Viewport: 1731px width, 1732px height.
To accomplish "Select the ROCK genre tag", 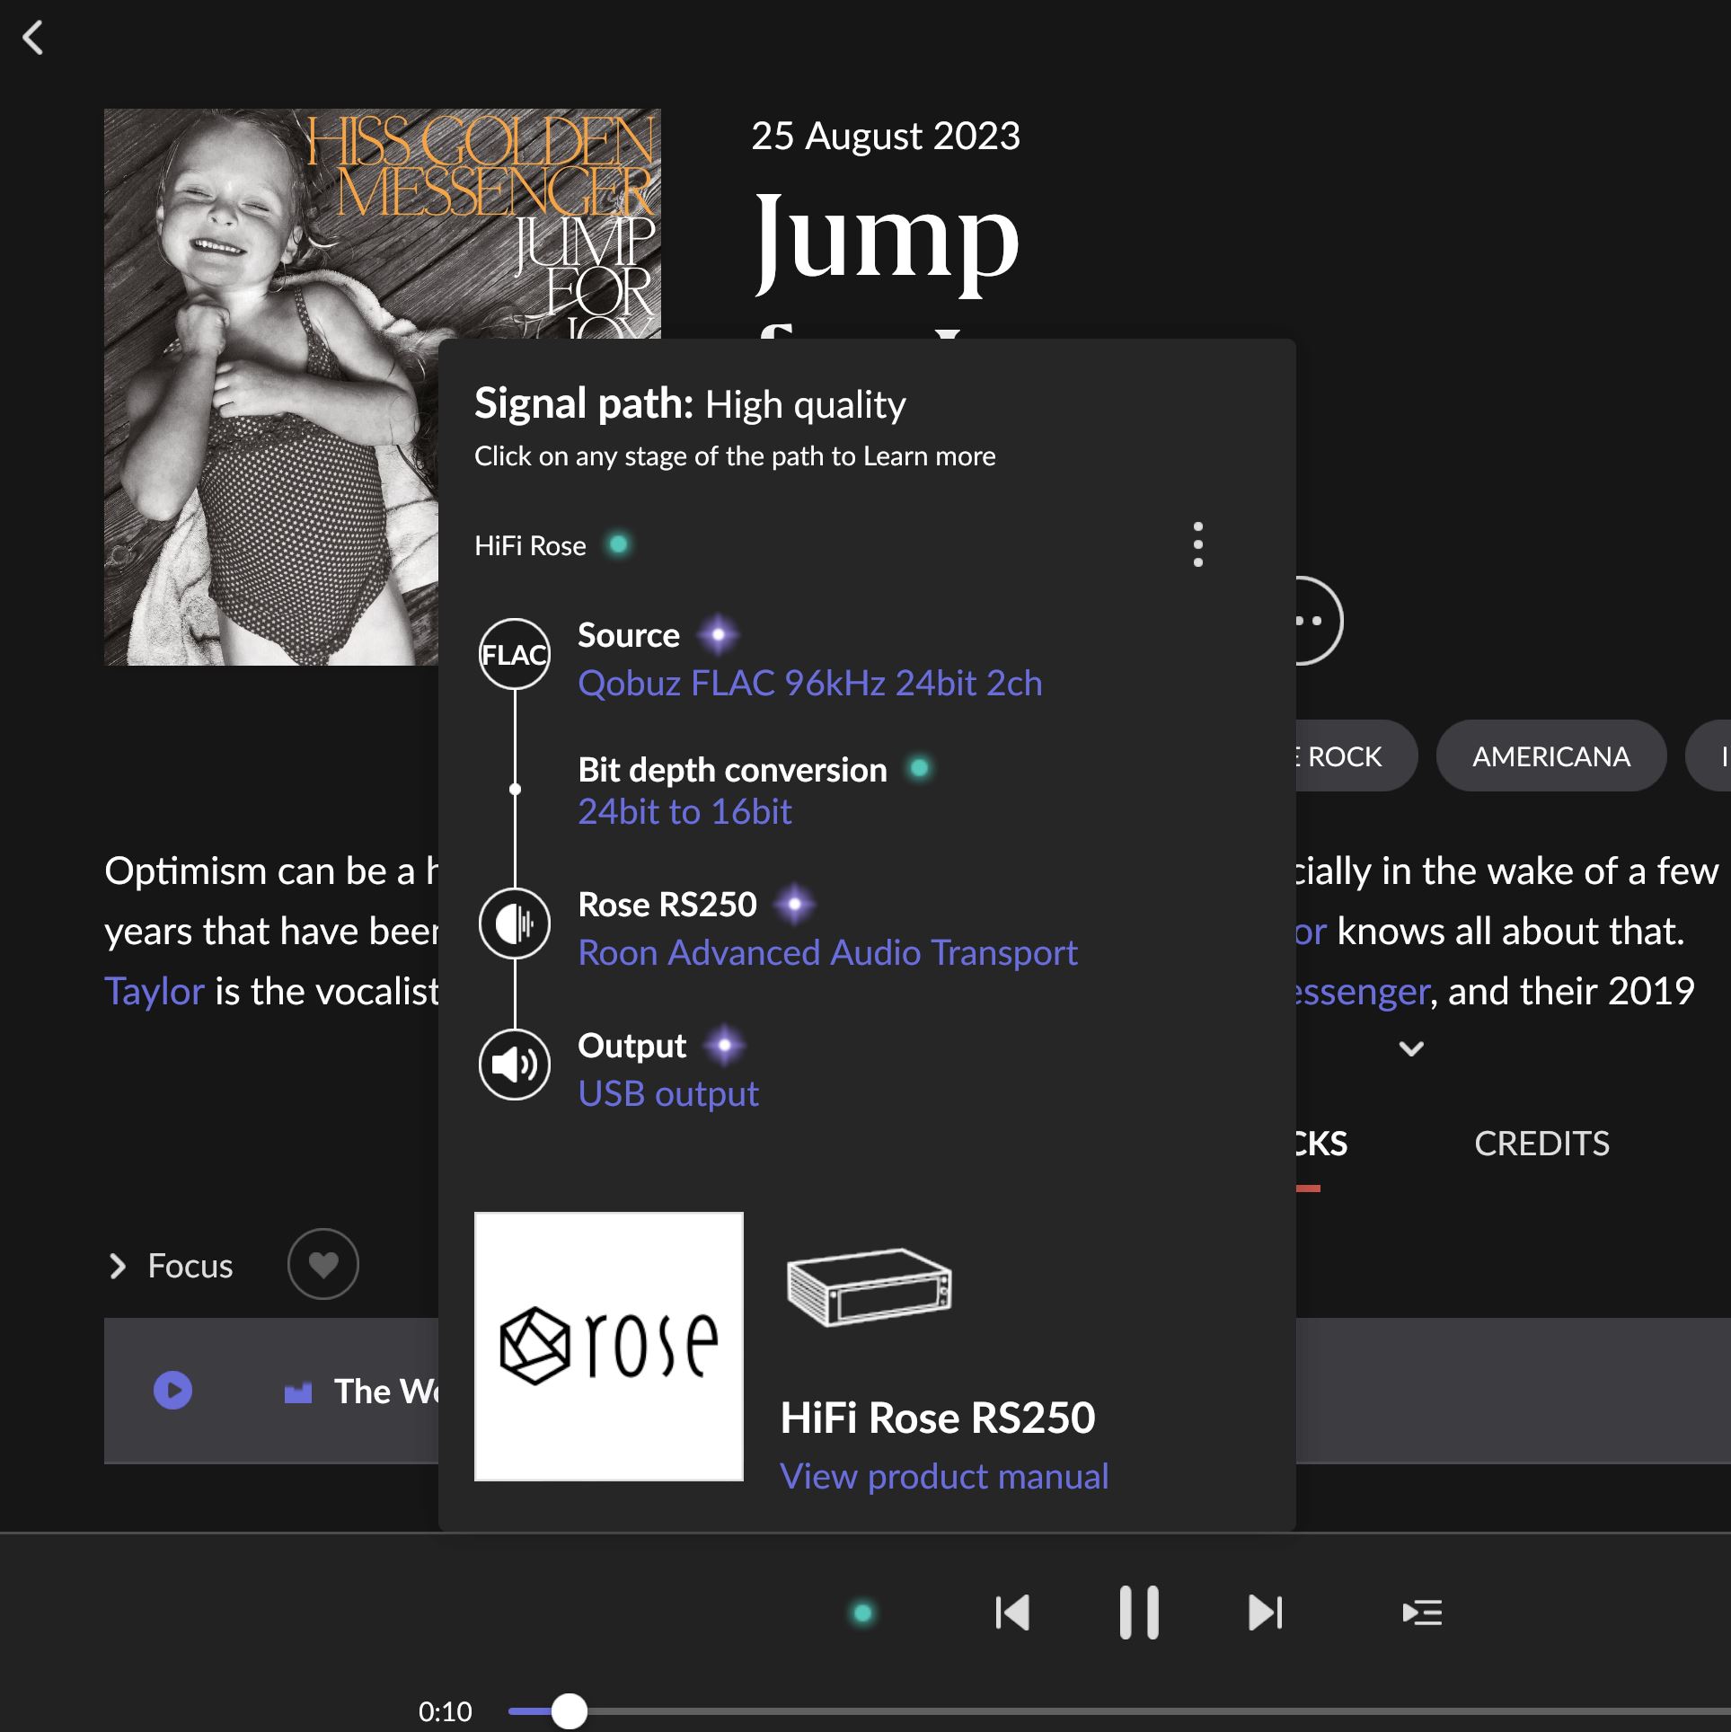I will (x=1356, y=756).
